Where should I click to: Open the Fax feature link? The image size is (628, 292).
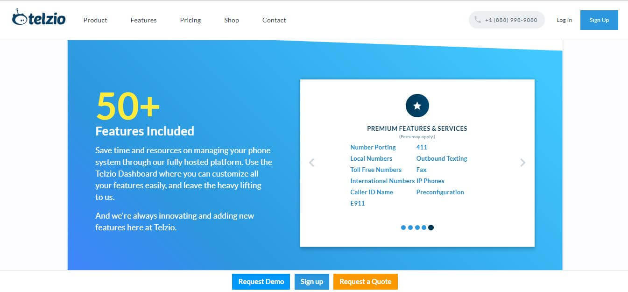[x=422, y=170]
